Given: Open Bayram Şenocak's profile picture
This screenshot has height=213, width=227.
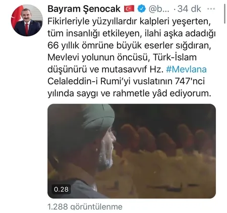Looking at the screenshot, I should 27,20.
